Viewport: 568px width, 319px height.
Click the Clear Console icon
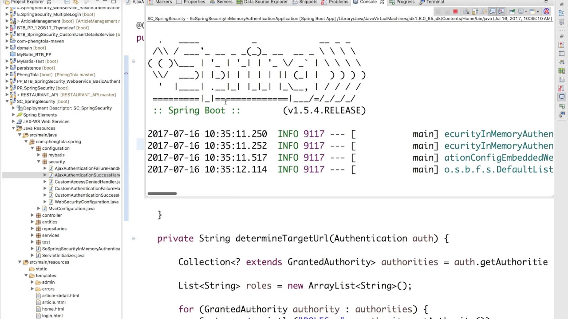coord(466,12)
